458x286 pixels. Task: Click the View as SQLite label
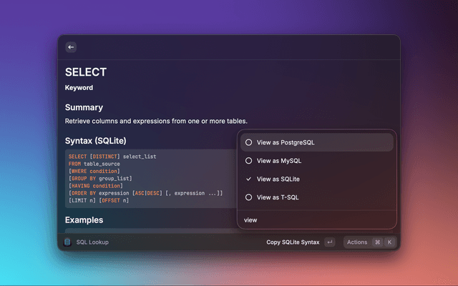pyautogui.click(x=278, y=179)
